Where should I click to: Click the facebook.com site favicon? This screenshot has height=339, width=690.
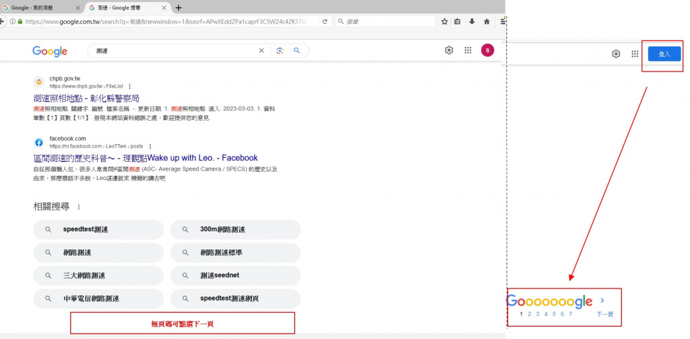tap(39, 142)
